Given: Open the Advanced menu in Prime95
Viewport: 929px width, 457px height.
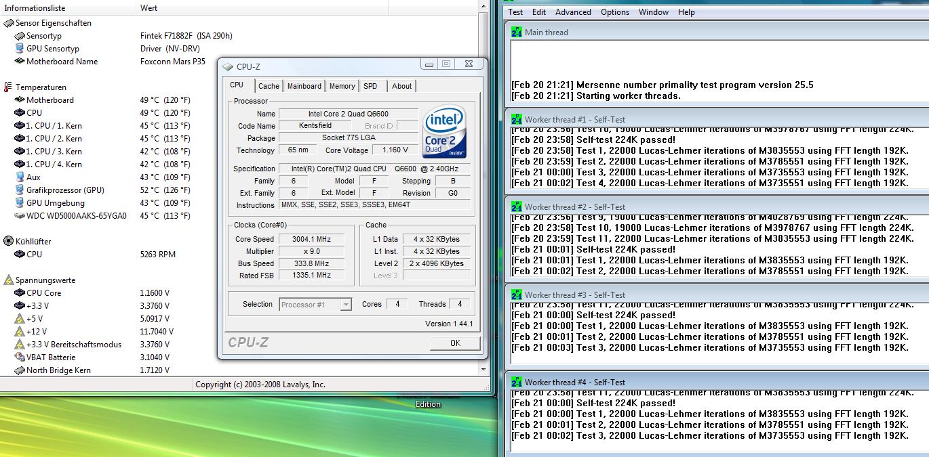Looking at the screenshot, I should 573,12.
